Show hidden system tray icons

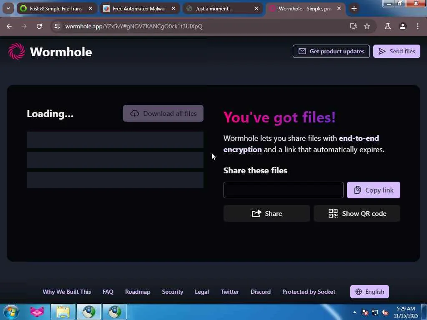pos(354,312)
